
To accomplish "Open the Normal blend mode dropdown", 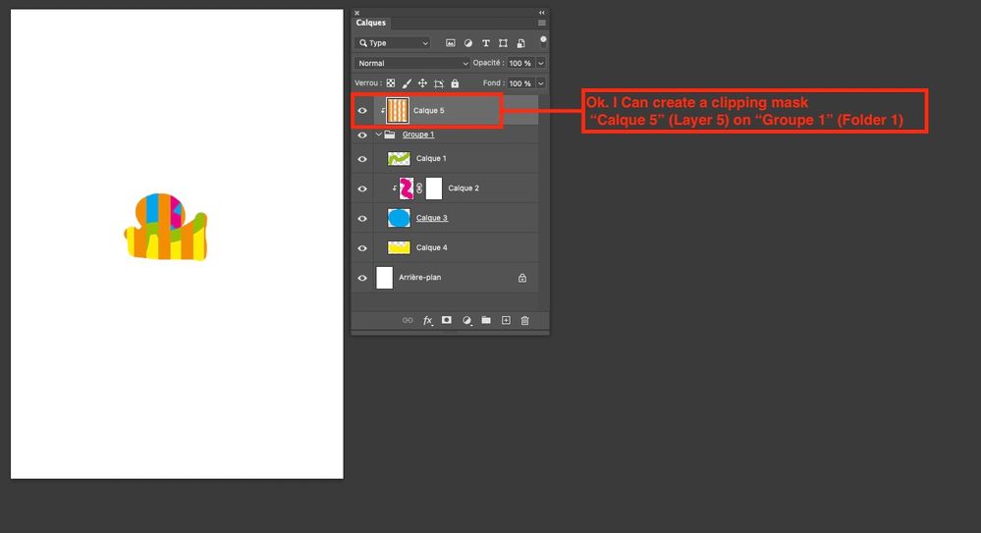I will pyautogui.click(x=411, y=63).
